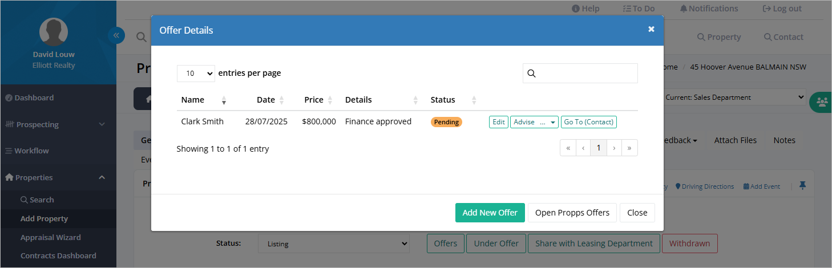The width and height of the screenshot is (832, 268).
Task: Click Share with Leasing Department button
Action: (594, 243)
